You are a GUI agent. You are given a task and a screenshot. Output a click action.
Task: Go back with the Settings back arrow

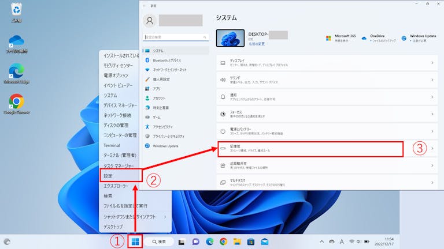145,6
